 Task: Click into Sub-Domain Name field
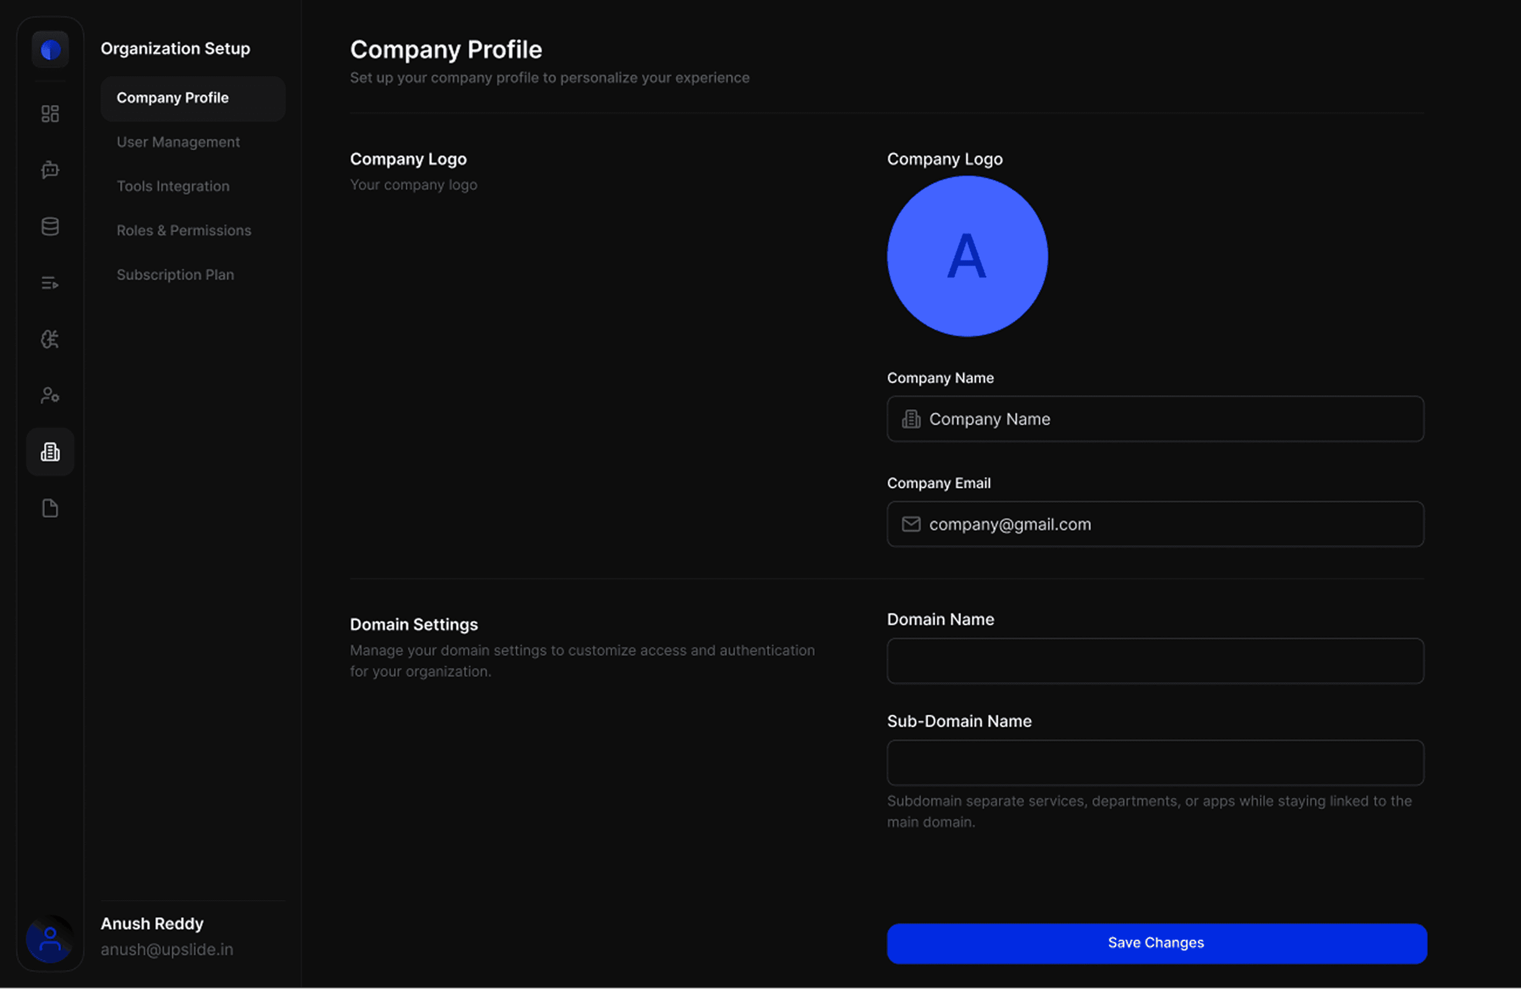click(x=1155, y=763)
